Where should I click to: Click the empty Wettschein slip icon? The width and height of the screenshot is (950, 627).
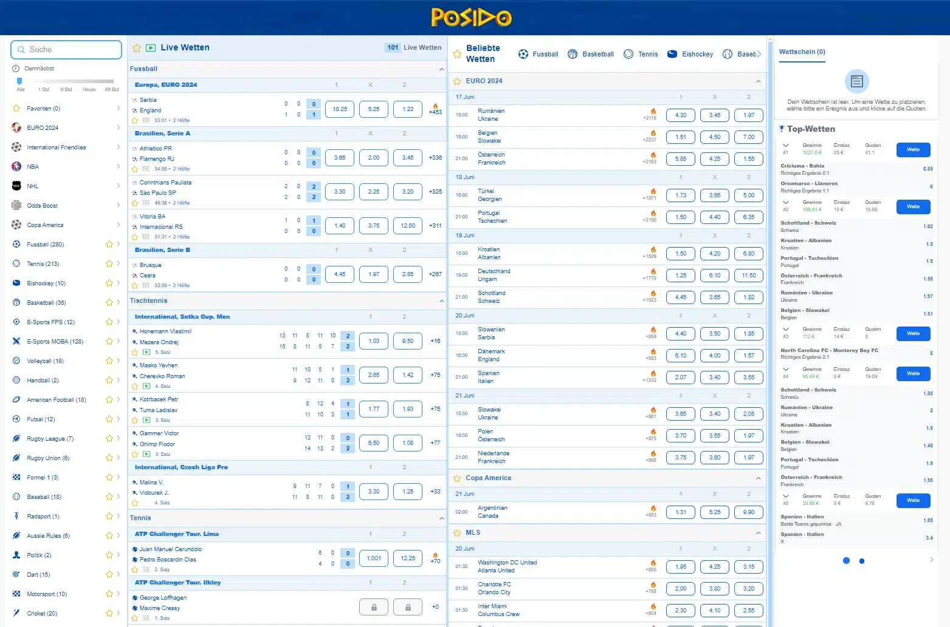click(857, 81)
